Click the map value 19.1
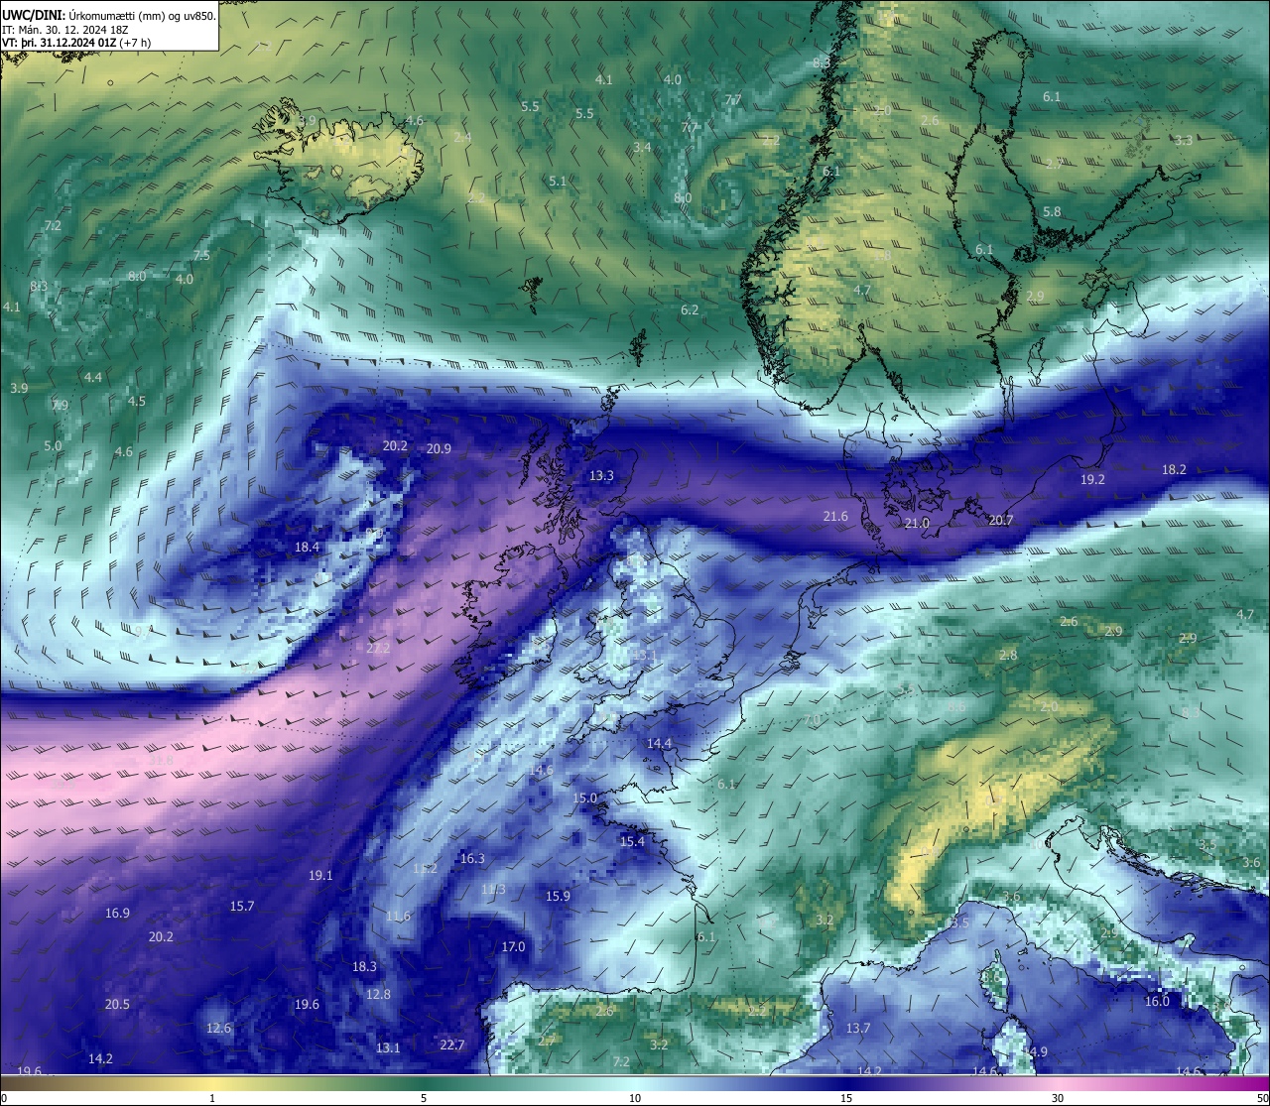The image size is (1270, 1106). (x=320, y=875)
